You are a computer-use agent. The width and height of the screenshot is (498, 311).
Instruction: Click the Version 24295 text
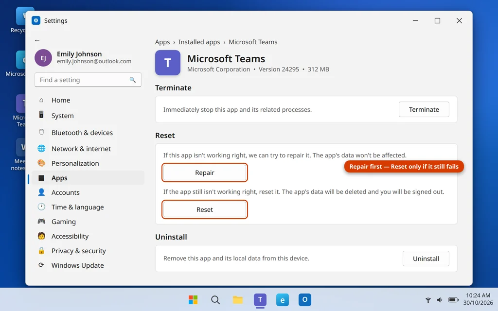(279, 69)
